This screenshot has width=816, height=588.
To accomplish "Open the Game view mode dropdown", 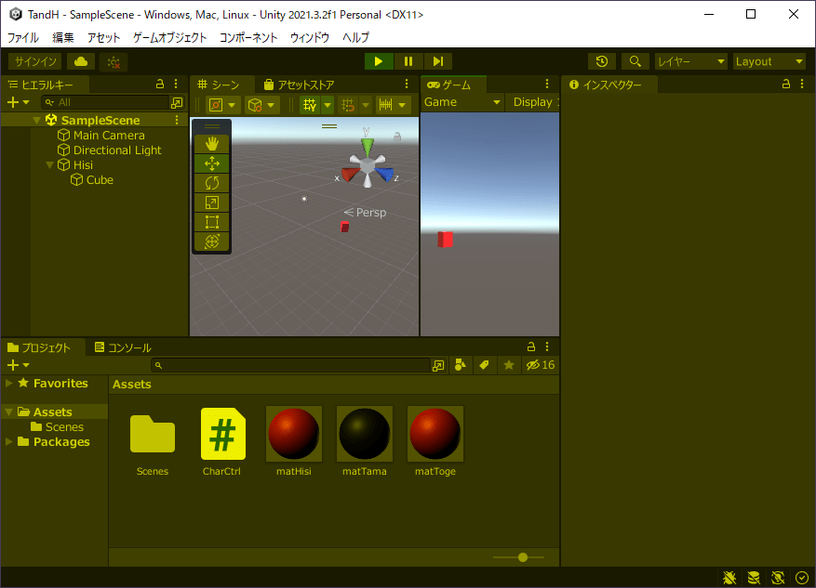I will coord(462,102).
